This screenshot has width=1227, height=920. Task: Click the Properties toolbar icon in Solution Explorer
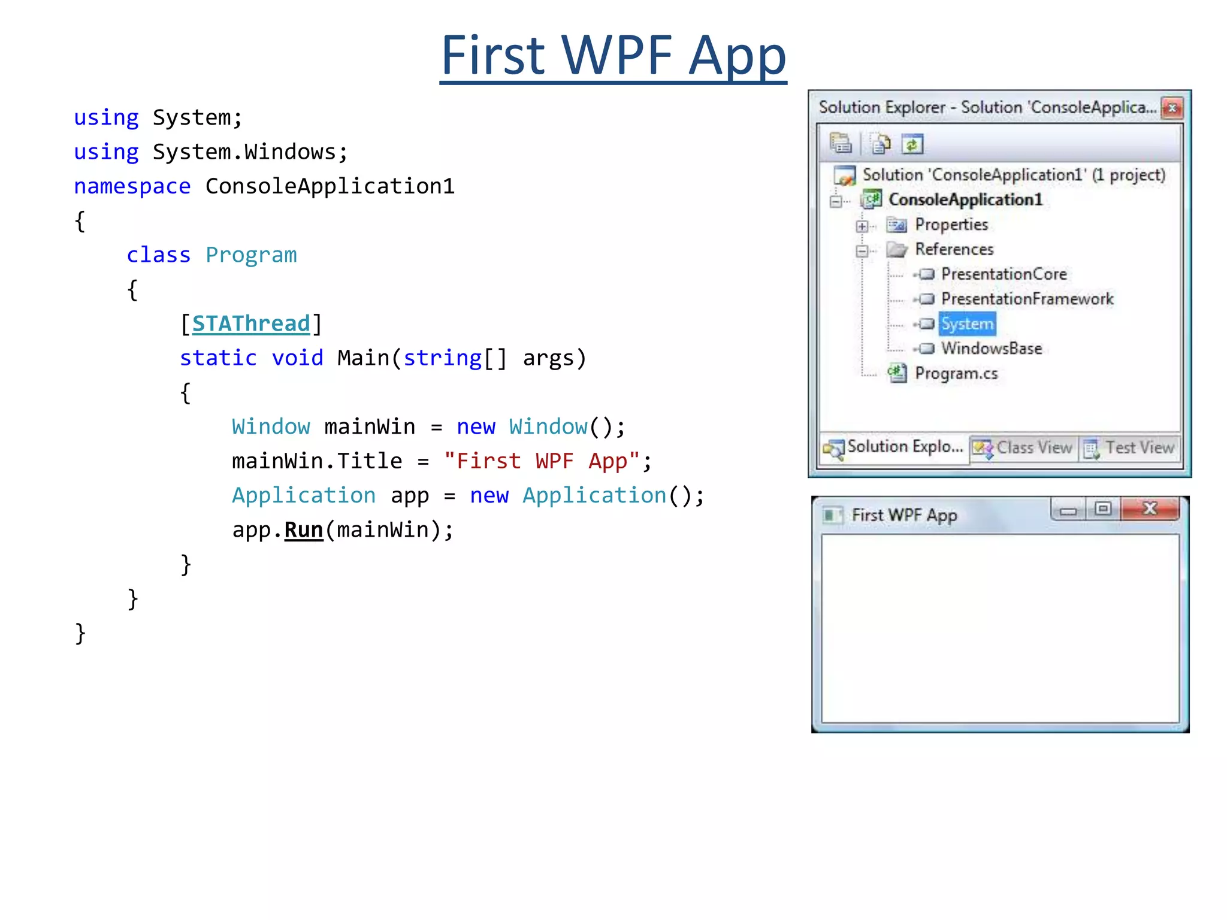841,143
